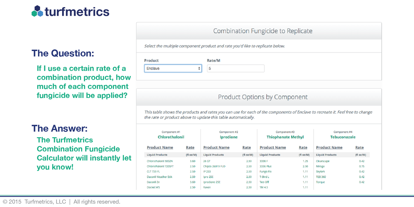Select the Daconil Weather Stik product

[159, 177]
